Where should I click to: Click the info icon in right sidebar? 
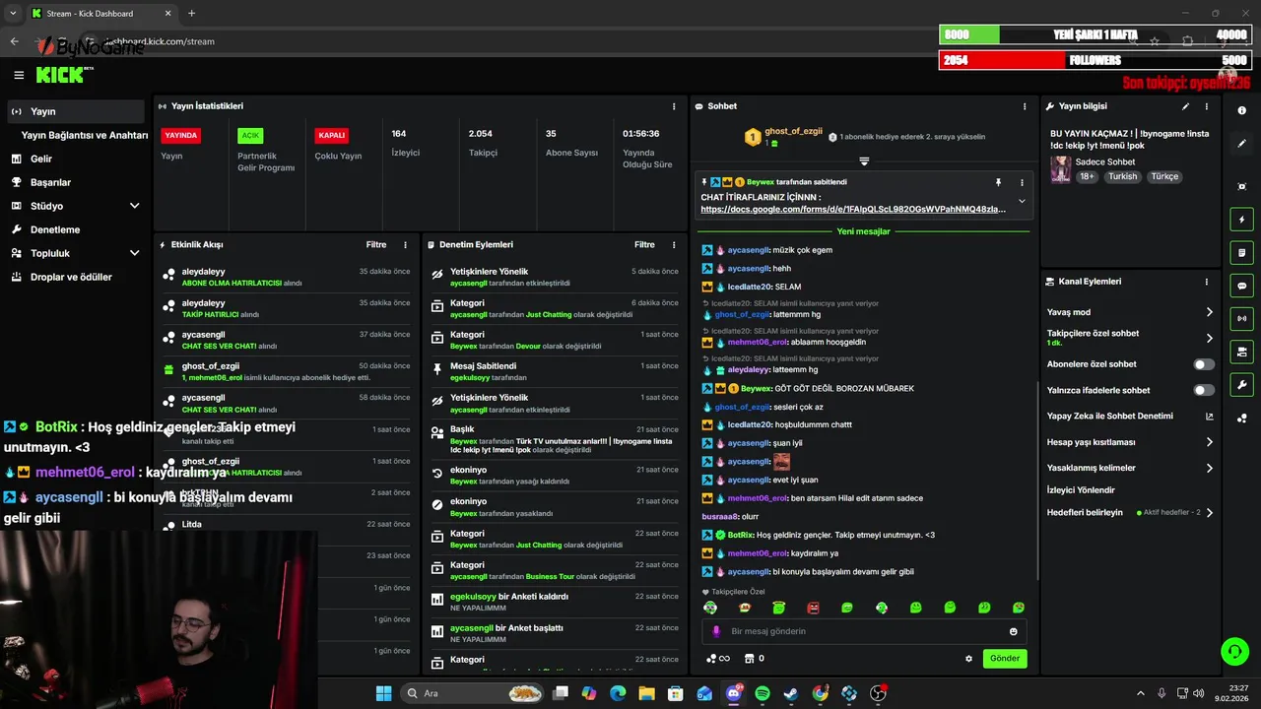click(x=1241, y=110)
